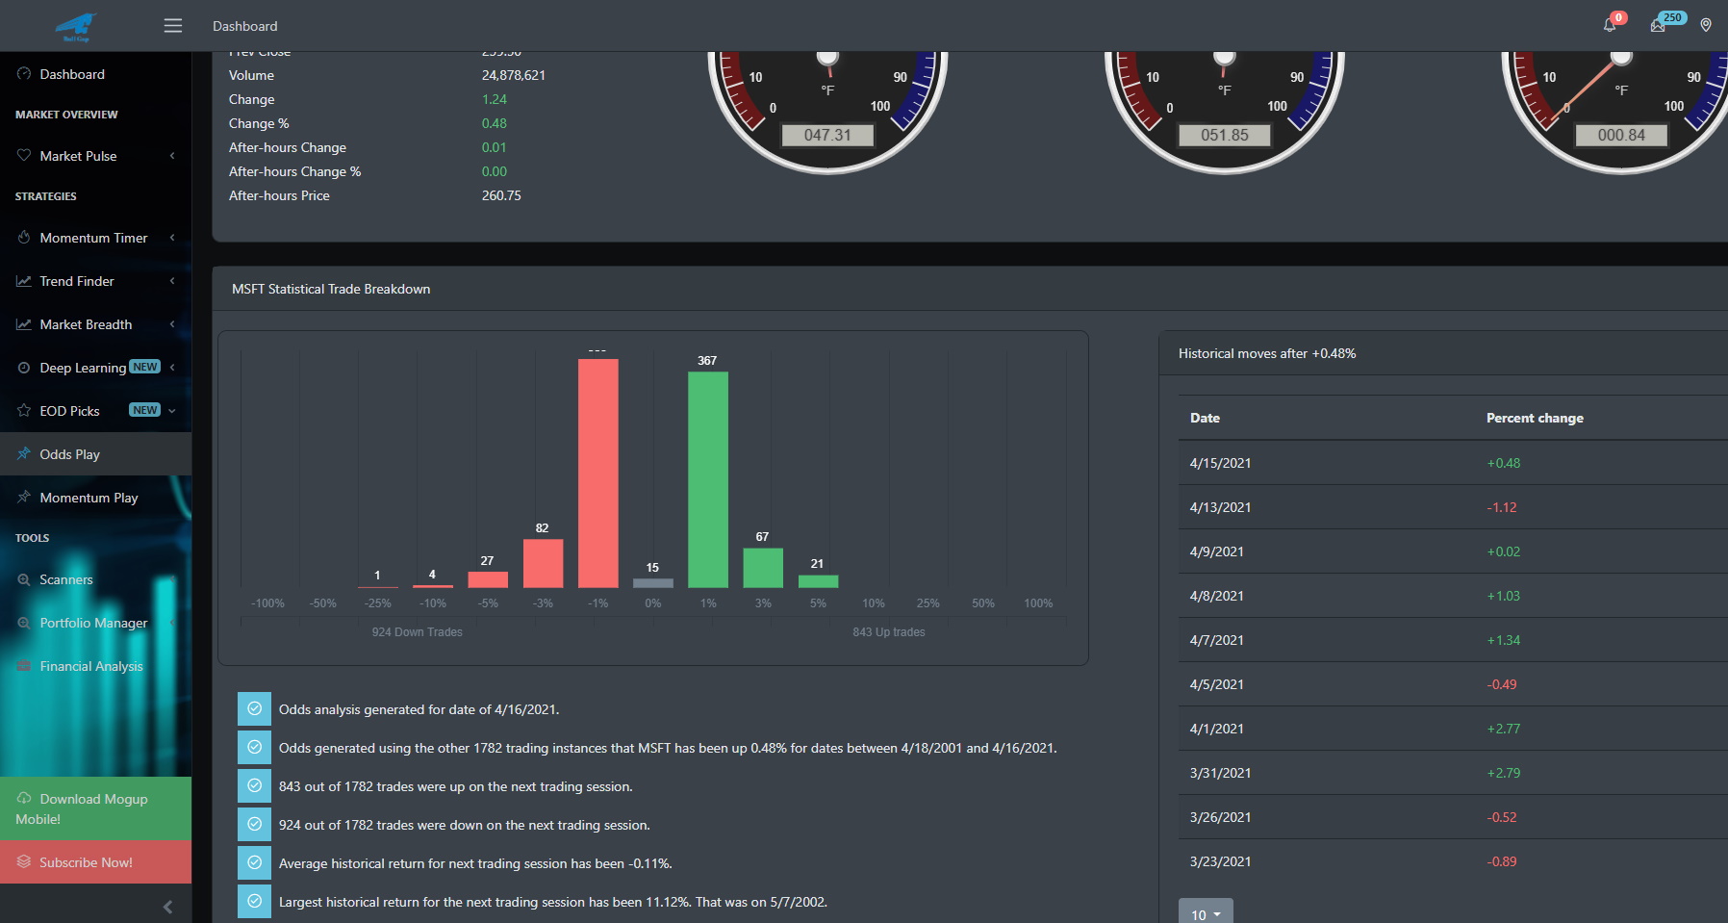
Task: Click the gauge reading 051.85
Action: tap(1225, 135)
